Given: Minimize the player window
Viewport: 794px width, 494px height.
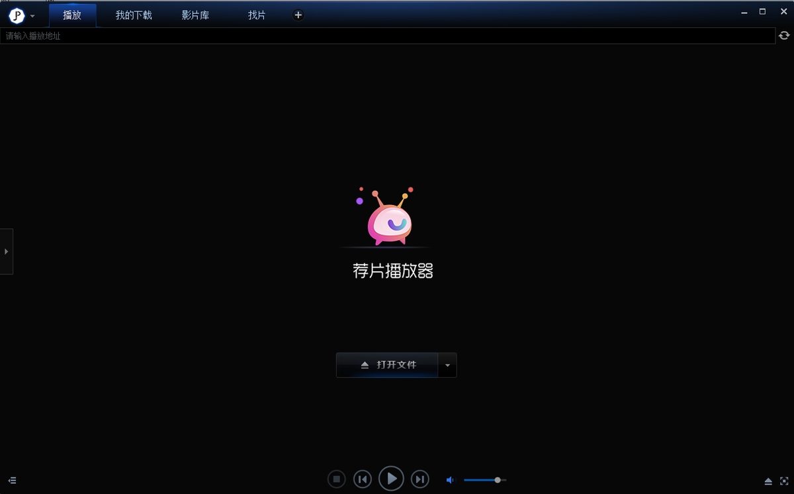Looking at the screenshot, I should click(744, 11).
